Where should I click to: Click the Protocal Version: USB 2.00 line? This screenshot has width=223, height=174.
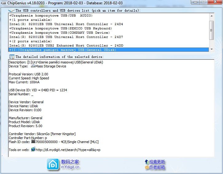[x=28, y=74]
